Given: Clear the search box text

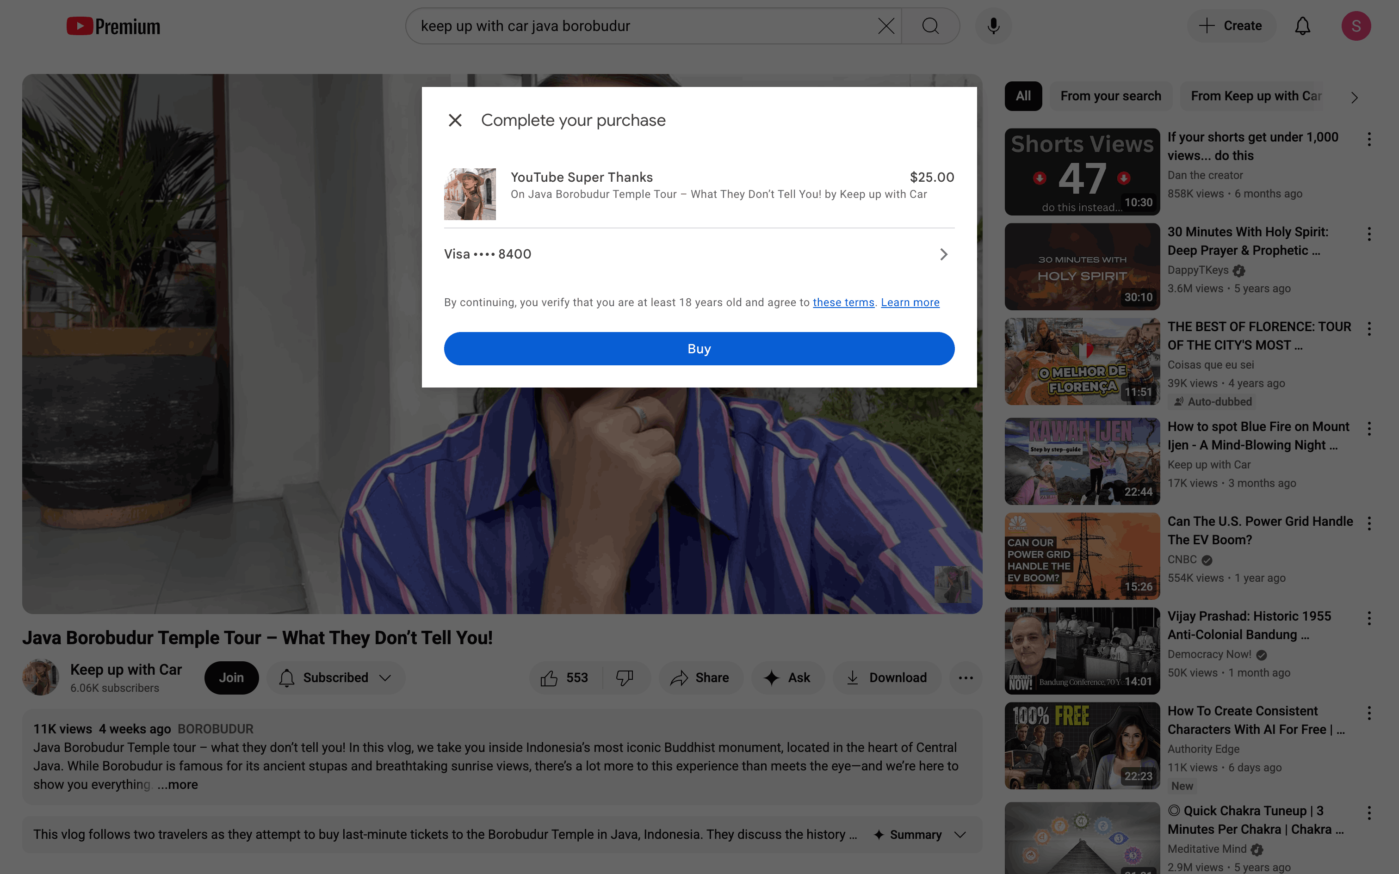Looking at the screenshot, I should point(885,26).
